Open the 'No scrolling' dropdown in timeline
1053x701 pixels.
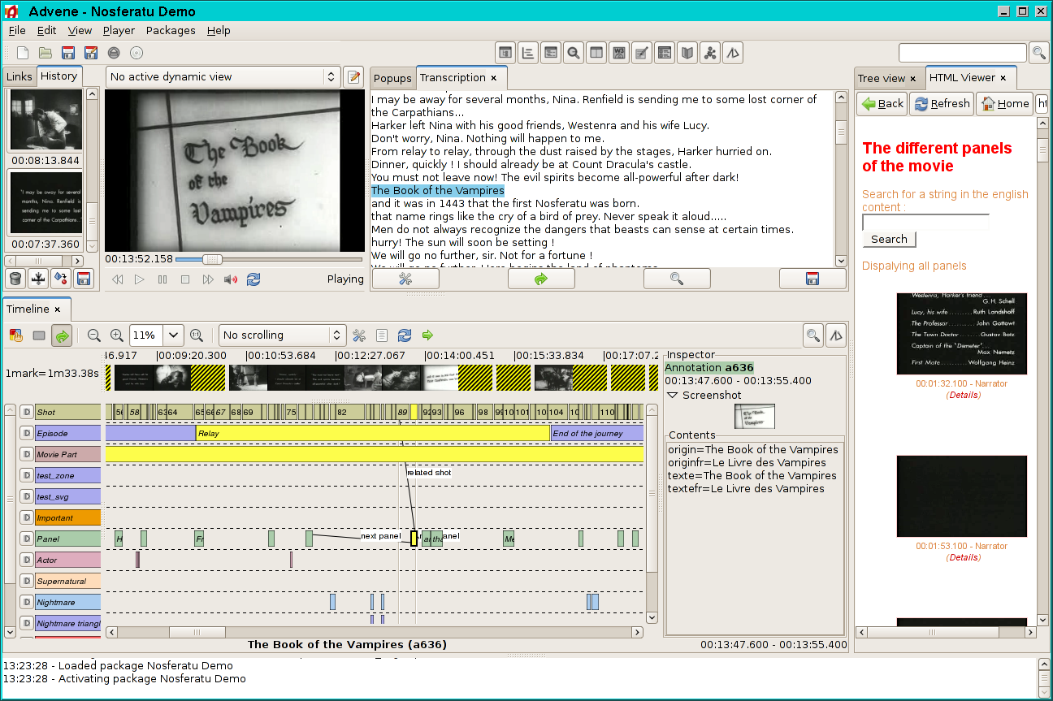(283, 335)
